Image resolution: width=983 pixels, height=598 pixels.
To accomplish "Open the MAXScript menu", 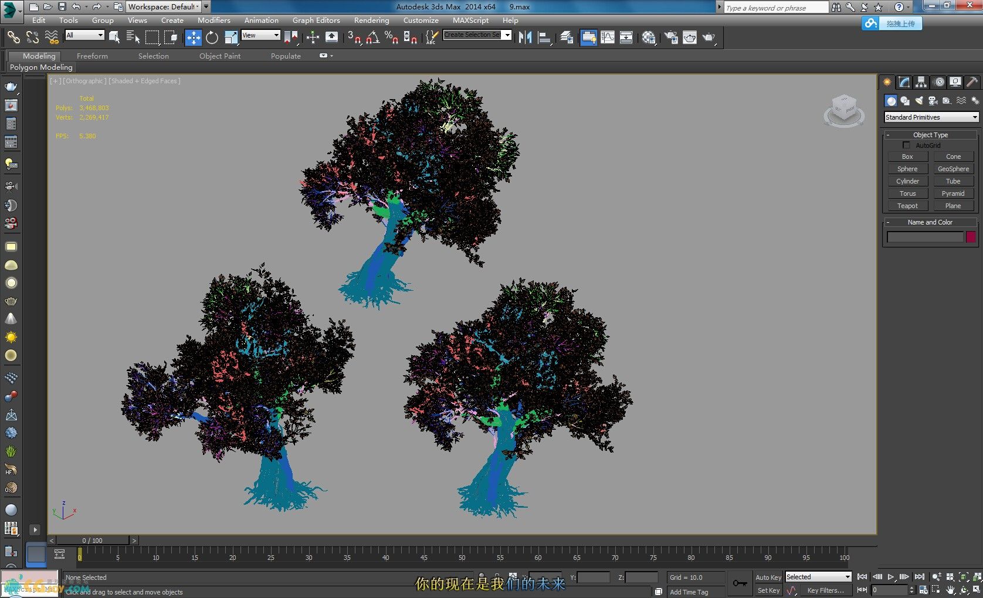I will (470, 20).
